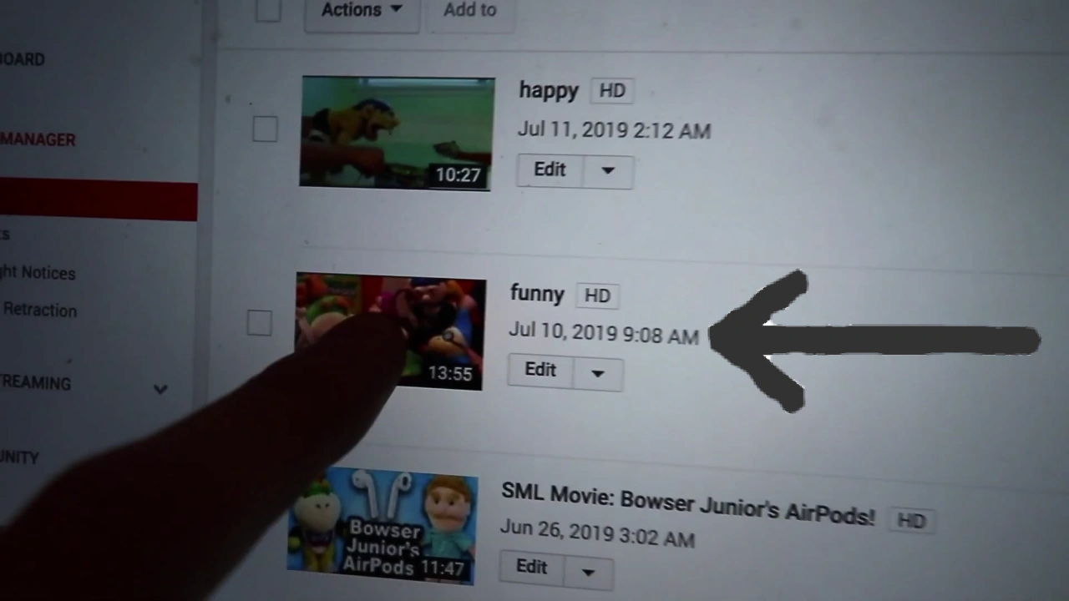
Task: Select Live Streaming in the sidebar
Action: pos(36,382)
